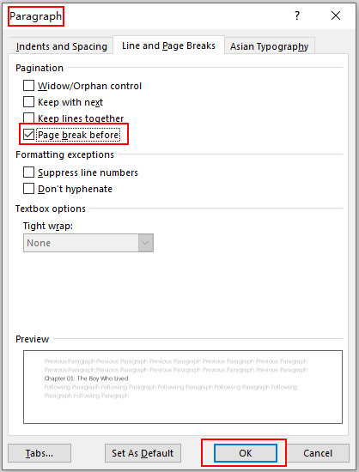Click the Set As Default button
359x472 pixels.
[x=143, y=453]
